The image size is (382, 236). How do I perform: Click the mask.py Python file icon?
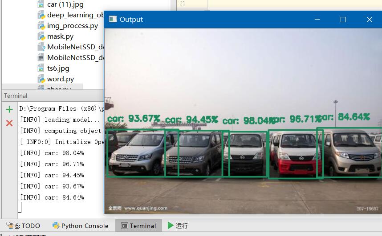41,37
